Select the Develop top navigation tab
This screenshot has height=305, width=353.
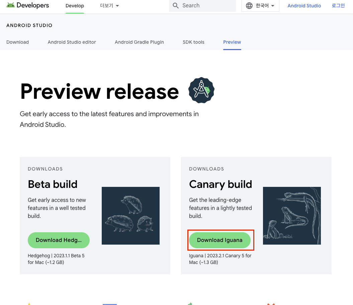point(75,6)
